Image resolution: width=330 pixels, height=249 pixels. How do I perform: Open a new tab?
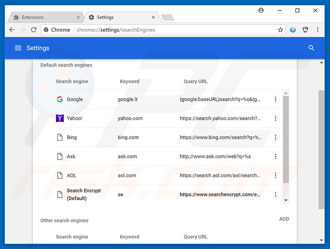(x=168, y=18)
